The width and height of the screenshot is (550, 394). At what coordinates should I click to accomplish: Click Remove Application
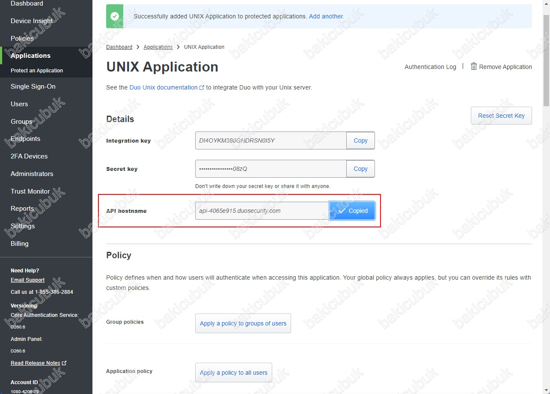[x=505, y=67]
